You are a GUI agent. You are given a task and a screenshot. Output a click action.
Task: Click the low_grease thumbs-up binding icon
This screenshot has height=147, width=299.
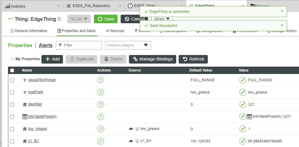[x=131, y=129]
